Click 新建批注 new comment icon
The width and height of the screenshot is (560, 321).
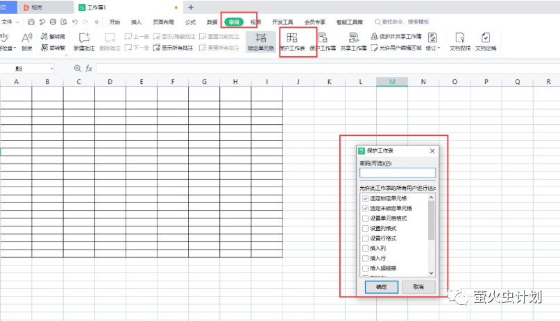pyautogui.click(x=84, y=42)
